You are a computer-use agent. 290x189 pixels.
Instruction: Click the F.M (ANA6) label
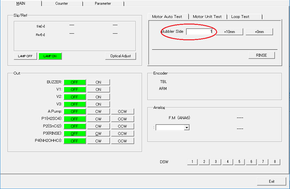coord(179,118)
